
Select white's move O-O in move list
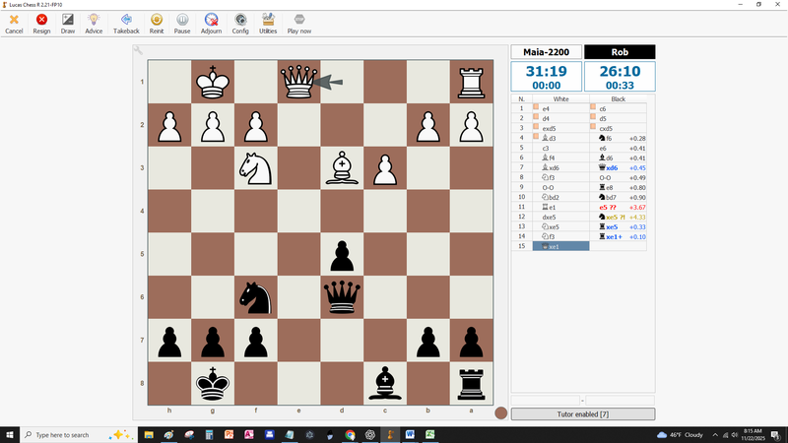(547, 187)
